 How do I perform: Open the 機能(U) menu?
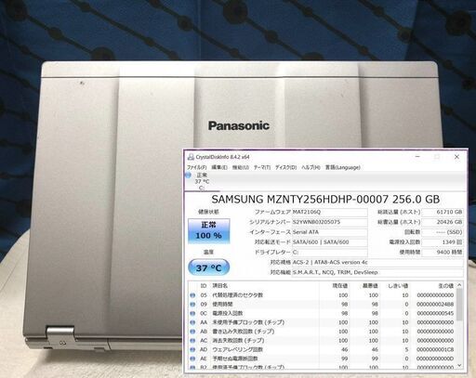(241, 167)
